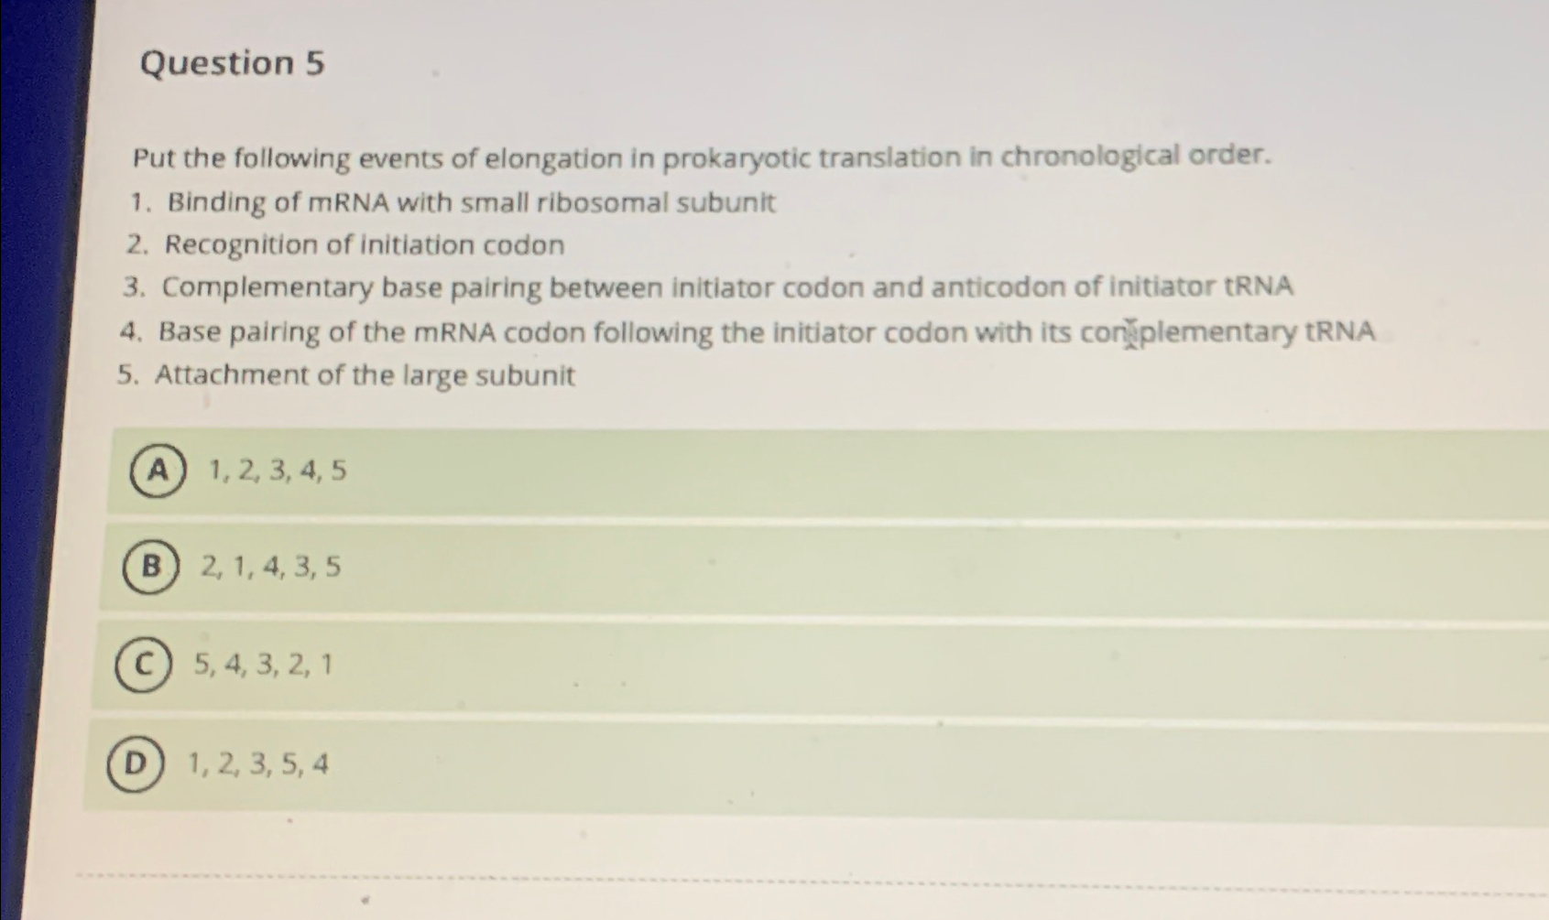Click list item 1 about mRNA binding

[453, 203]
